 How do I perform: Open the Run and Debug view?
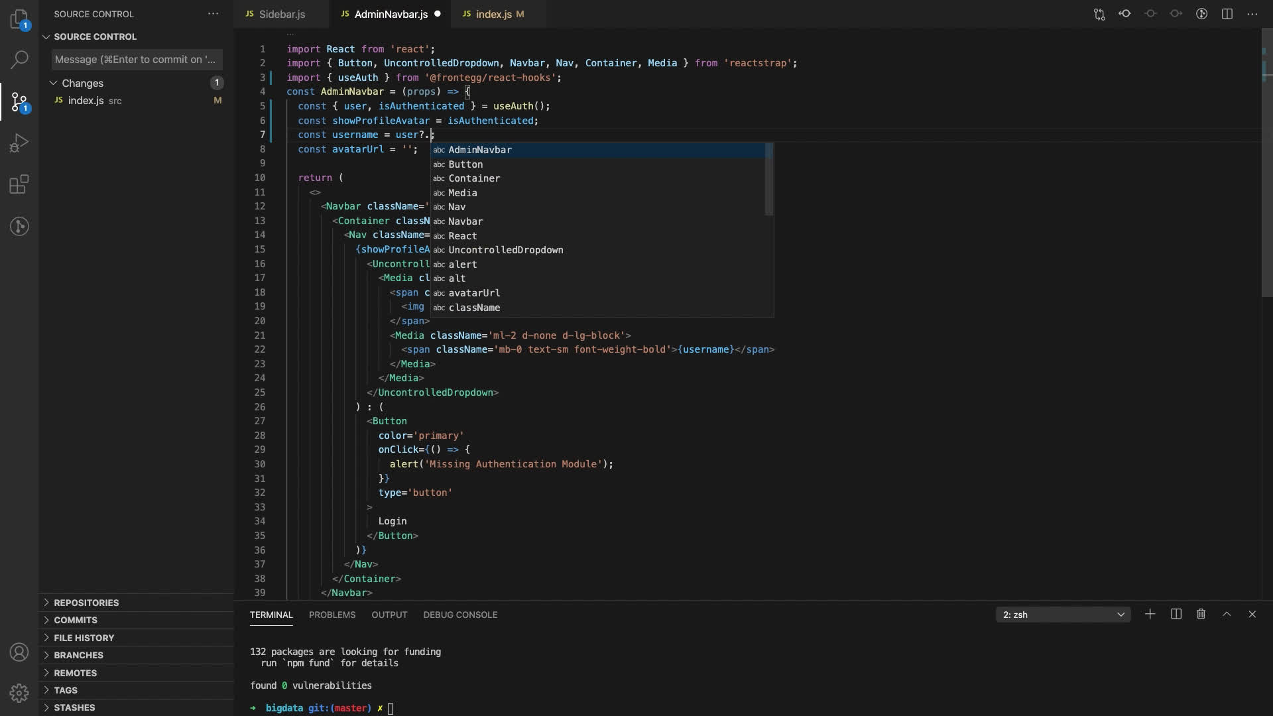pyautogui.click(x=19, y=143)
